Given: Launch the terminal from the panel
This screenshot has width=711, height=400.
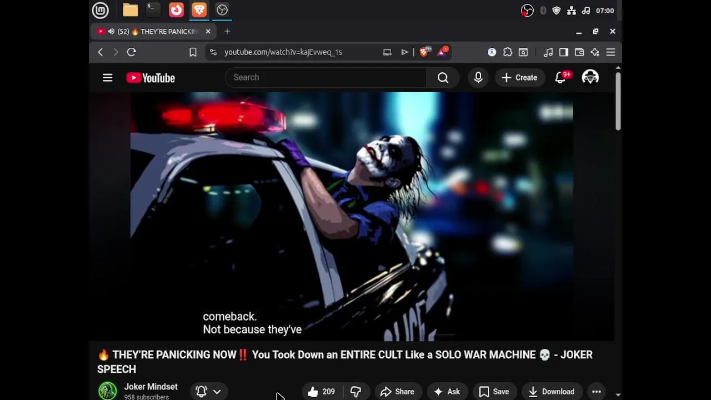Looking at the screenshot, I should pyautogui.click(x=153, y=10).
